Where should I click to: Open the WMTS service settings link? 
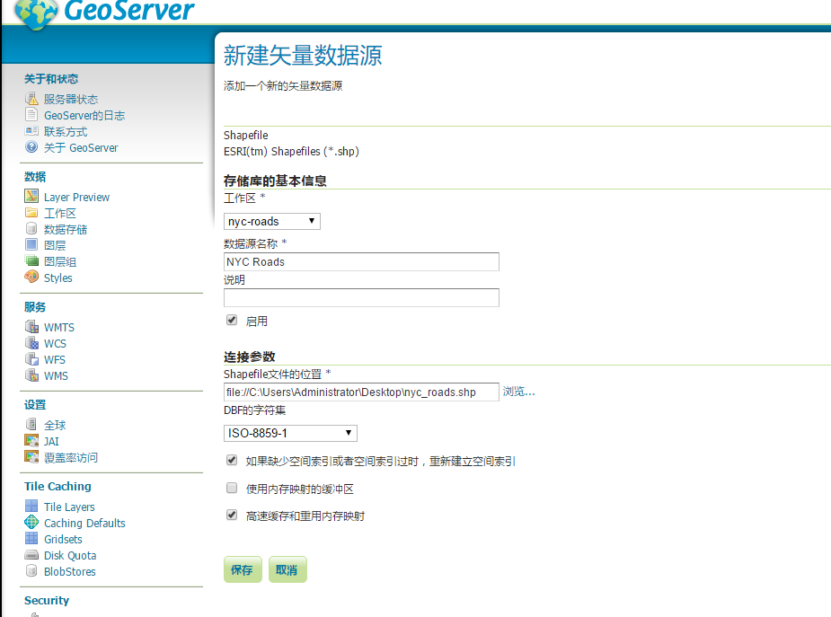point(58,327)
